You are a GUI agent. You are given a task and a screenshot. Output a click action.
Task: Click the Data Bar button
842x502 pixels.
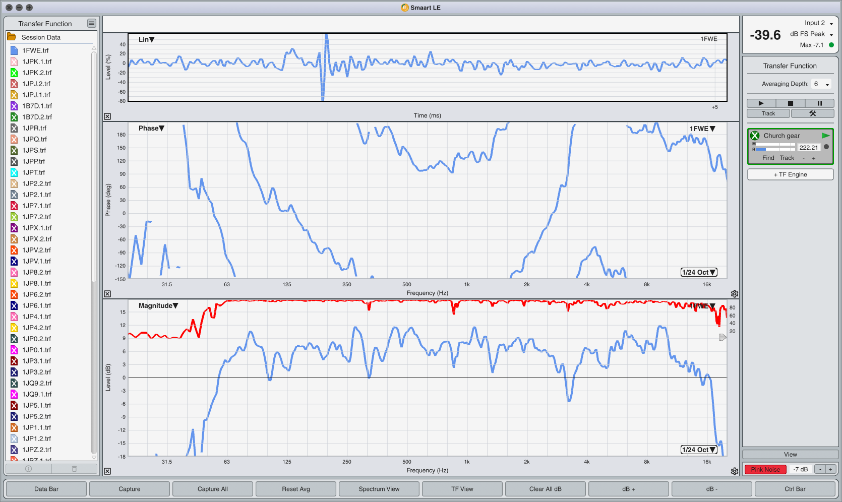point(46,489)
